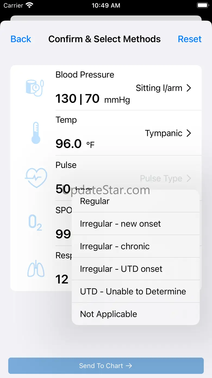Viewport: 212px width, 378px height.
Task: Select Irregular - new onset option
Action: tap(135, 224)
